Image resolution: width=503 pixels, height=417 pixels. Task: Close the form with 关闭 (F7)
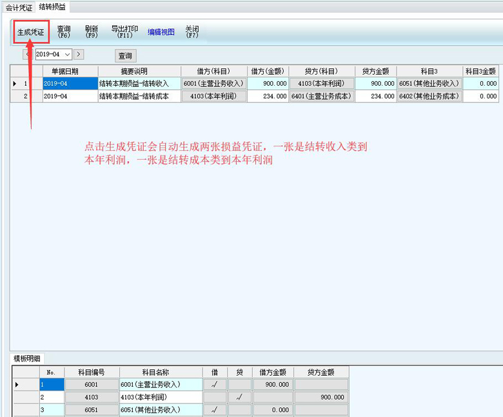192,32
